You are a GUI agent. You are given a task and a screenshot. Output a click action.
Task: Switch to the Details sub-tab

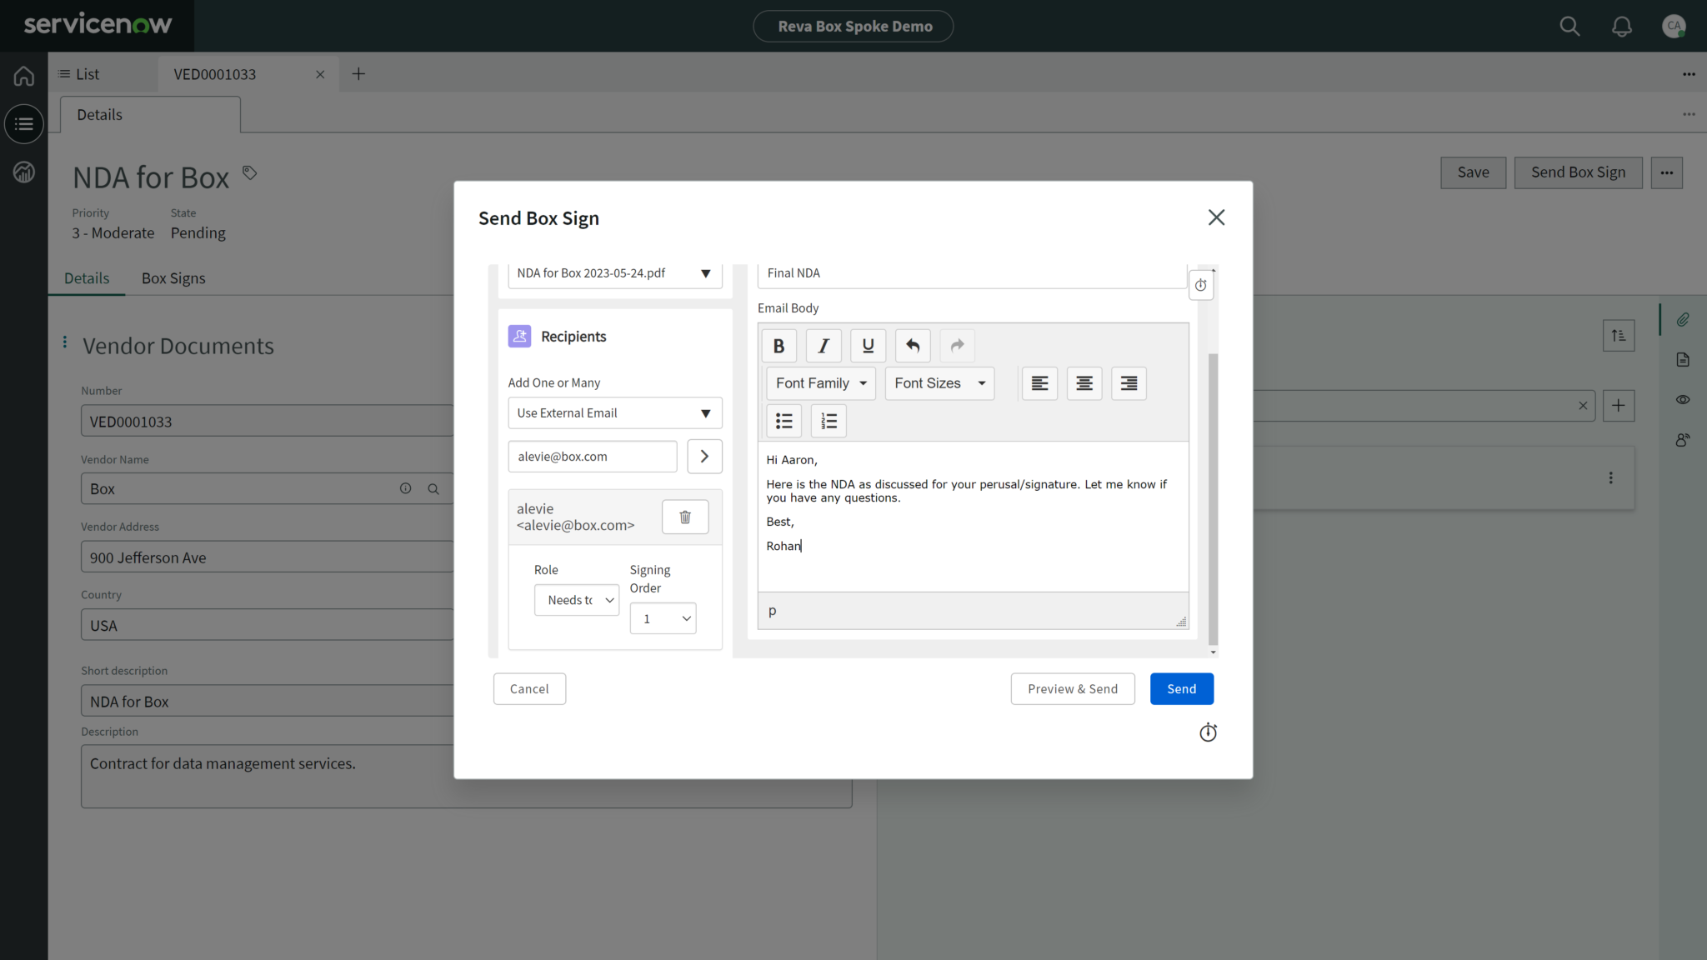[x=87, y=278]
